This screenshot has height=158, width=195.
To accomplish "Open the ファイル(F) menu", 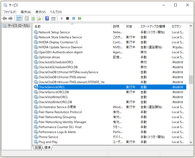I will [10, 12].
